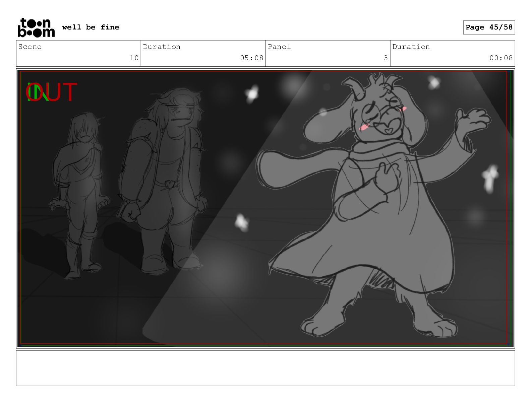The image size is (531, 410).
Task: Click the dancing goat character's face
Action: tap(382, 116)
